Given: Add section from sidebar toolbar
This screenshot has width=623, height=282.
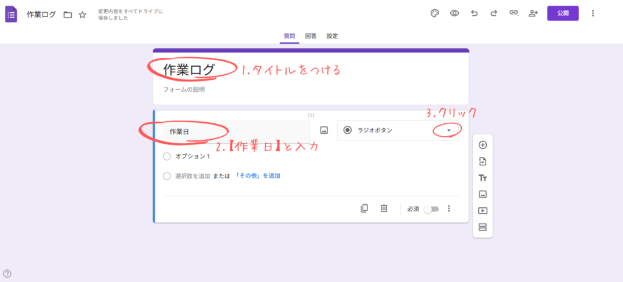Looking at the screenshot, I should (482, 227).
